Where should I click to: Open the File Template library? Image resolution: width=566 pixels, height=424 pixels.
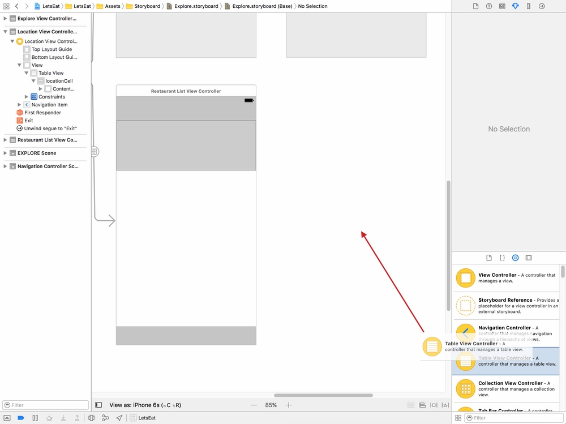(x=489, y=258)
